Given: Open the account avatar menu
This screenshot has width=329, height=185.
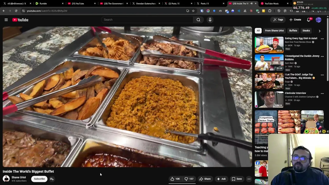Looking at the screenshot, I should 318,20.
